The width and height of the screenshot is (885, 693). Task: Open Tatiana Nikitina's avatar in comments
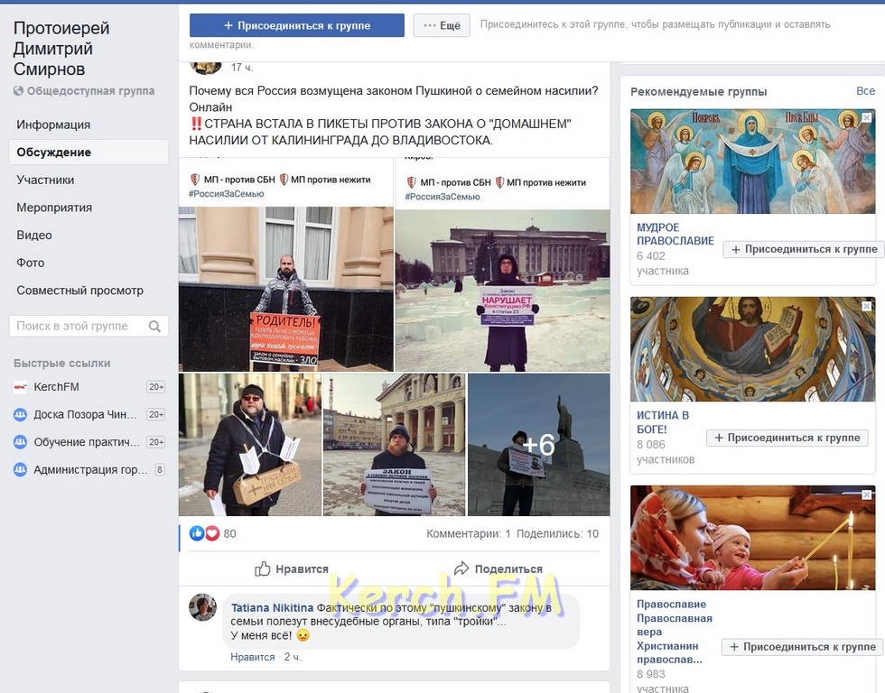[202, 607]
